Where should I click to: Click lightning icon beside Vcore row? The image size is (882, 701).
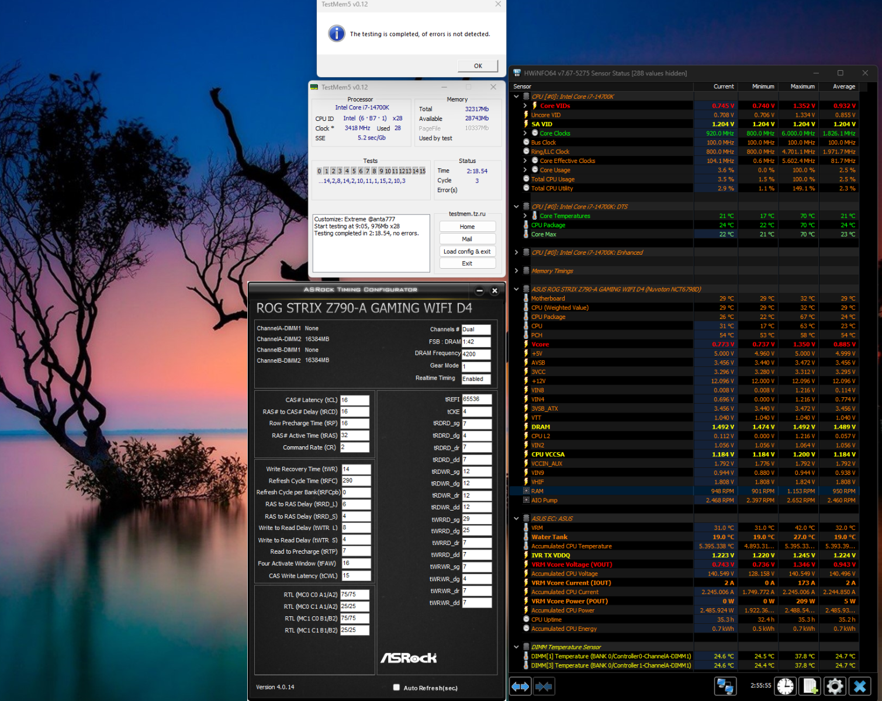pos(526,345)
